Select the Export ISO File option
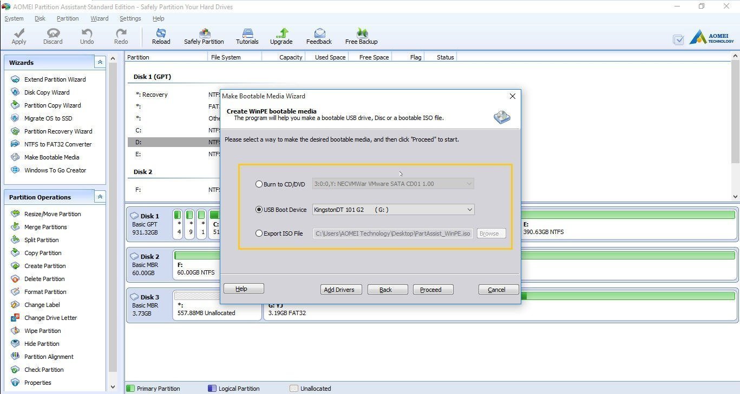The image size is (740, 394). [259, 233]
